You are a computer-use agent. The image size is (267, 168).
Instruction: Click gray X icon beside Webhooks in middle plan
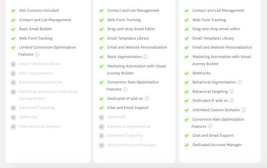point(101,117)
